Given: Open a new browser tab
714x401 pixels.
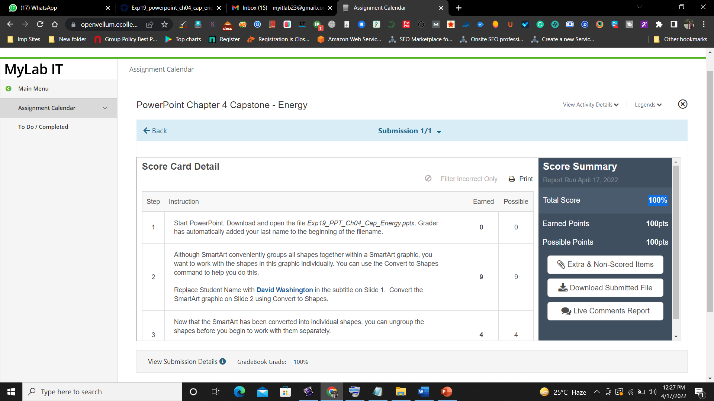Looking at the screenshot, I should point(459,8).
